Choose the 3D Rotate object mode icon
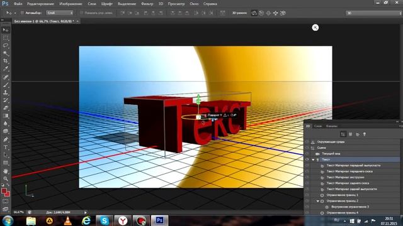The image size is (403, 226). pyautogui.click(x=254, y=13)
